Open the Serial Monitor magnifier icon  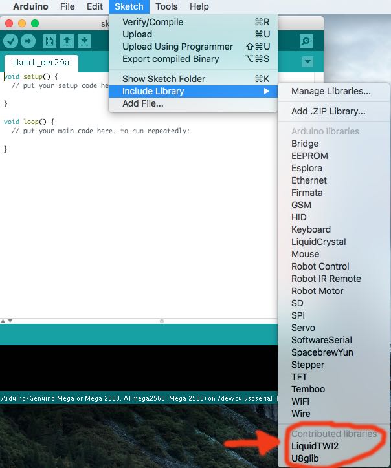306,41
